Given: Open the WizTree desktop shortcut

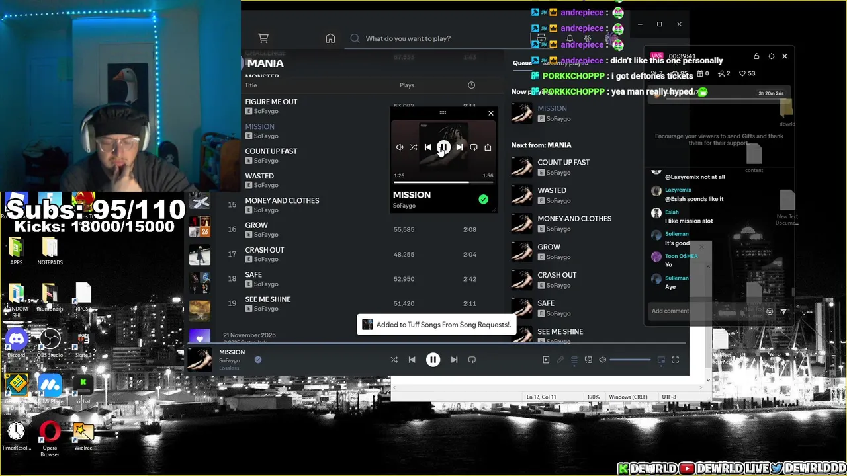Looking at the screenshot, I should pyautogui.click(x=83, y=436).
